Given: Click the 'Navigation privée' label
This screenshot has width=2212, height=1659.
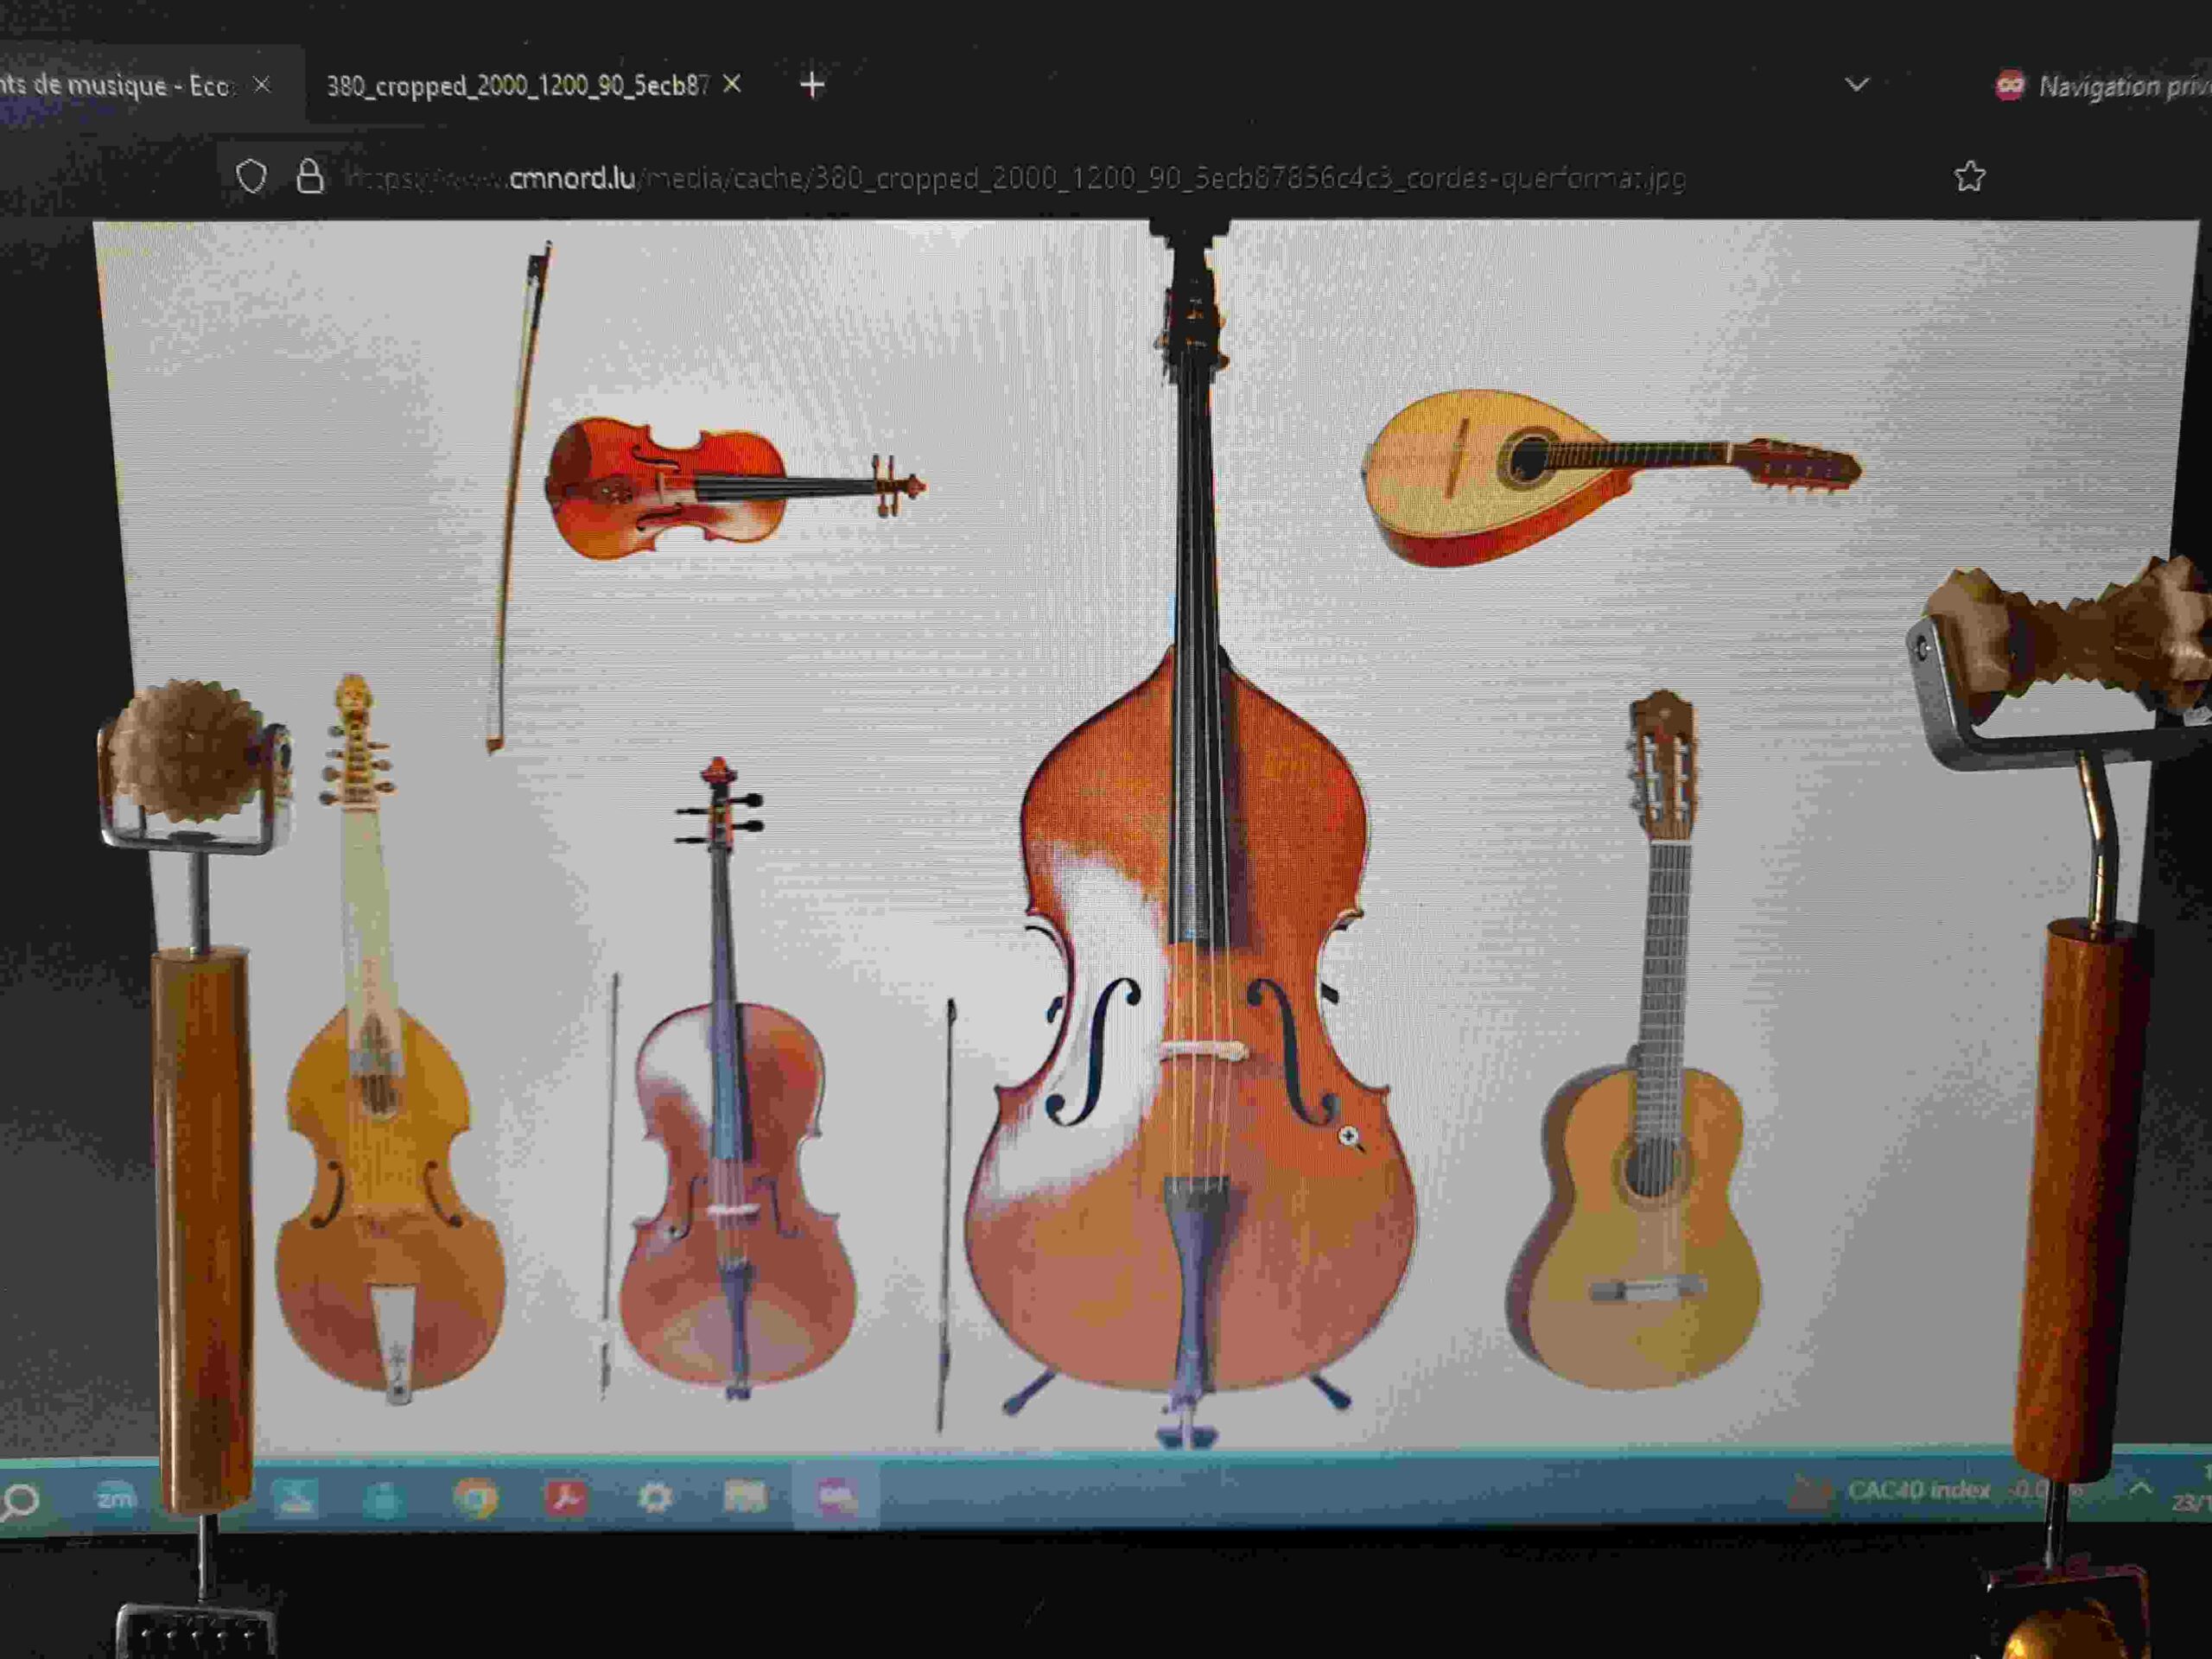Looking at the screenshot, I should (x=2124, y=86).
